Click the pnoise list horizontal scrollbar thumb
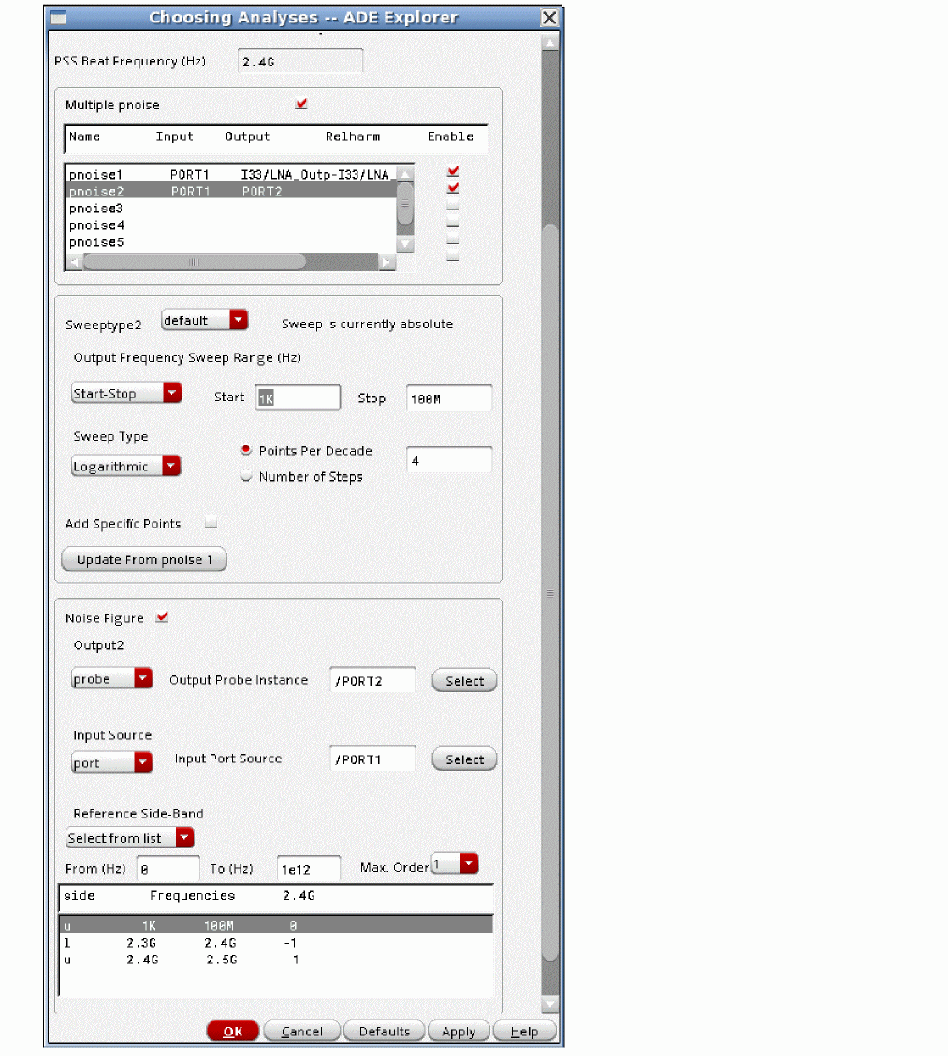 (x=194, y=262)
